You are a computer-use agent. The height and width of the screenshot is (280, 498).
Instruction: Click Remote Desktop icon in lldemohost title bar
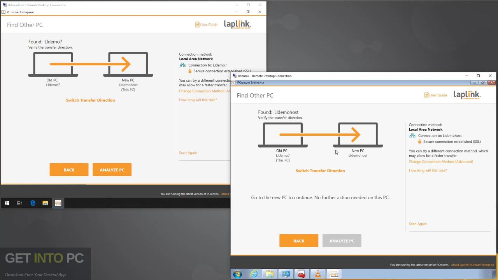pos(5,5)
